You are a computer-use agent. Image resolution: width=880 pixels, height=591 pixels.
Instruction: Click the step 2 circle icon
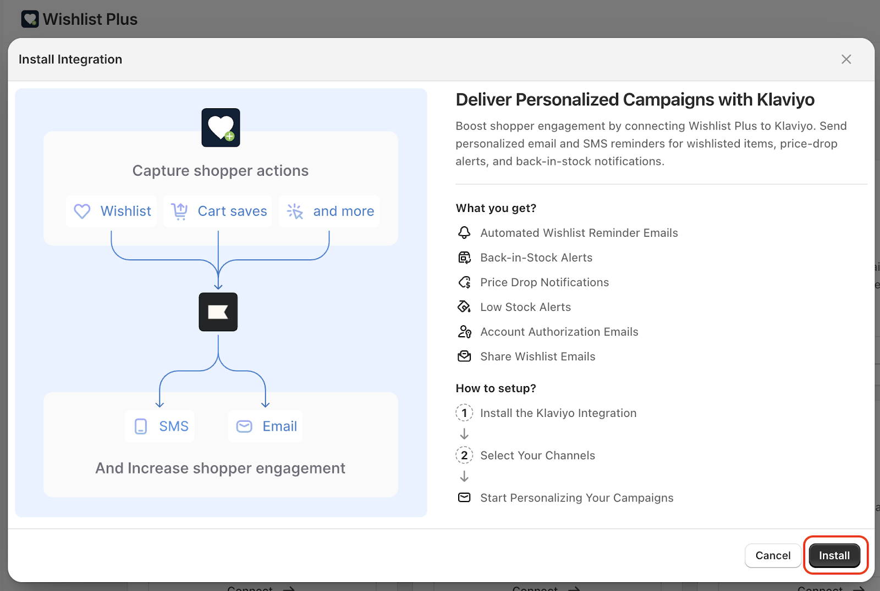(x=464, y=455)
